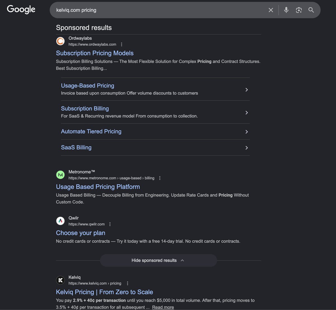Open Subscription Pricing Models ad link

95,53
